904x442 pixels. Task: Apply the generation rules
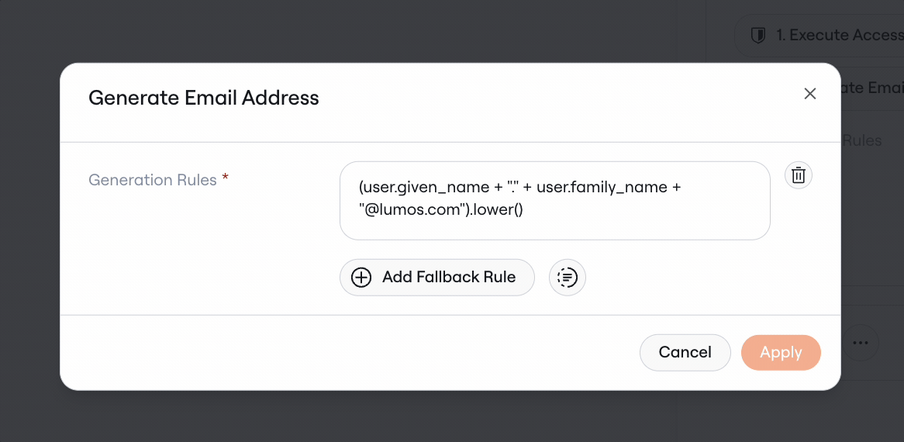click(781, 352)
